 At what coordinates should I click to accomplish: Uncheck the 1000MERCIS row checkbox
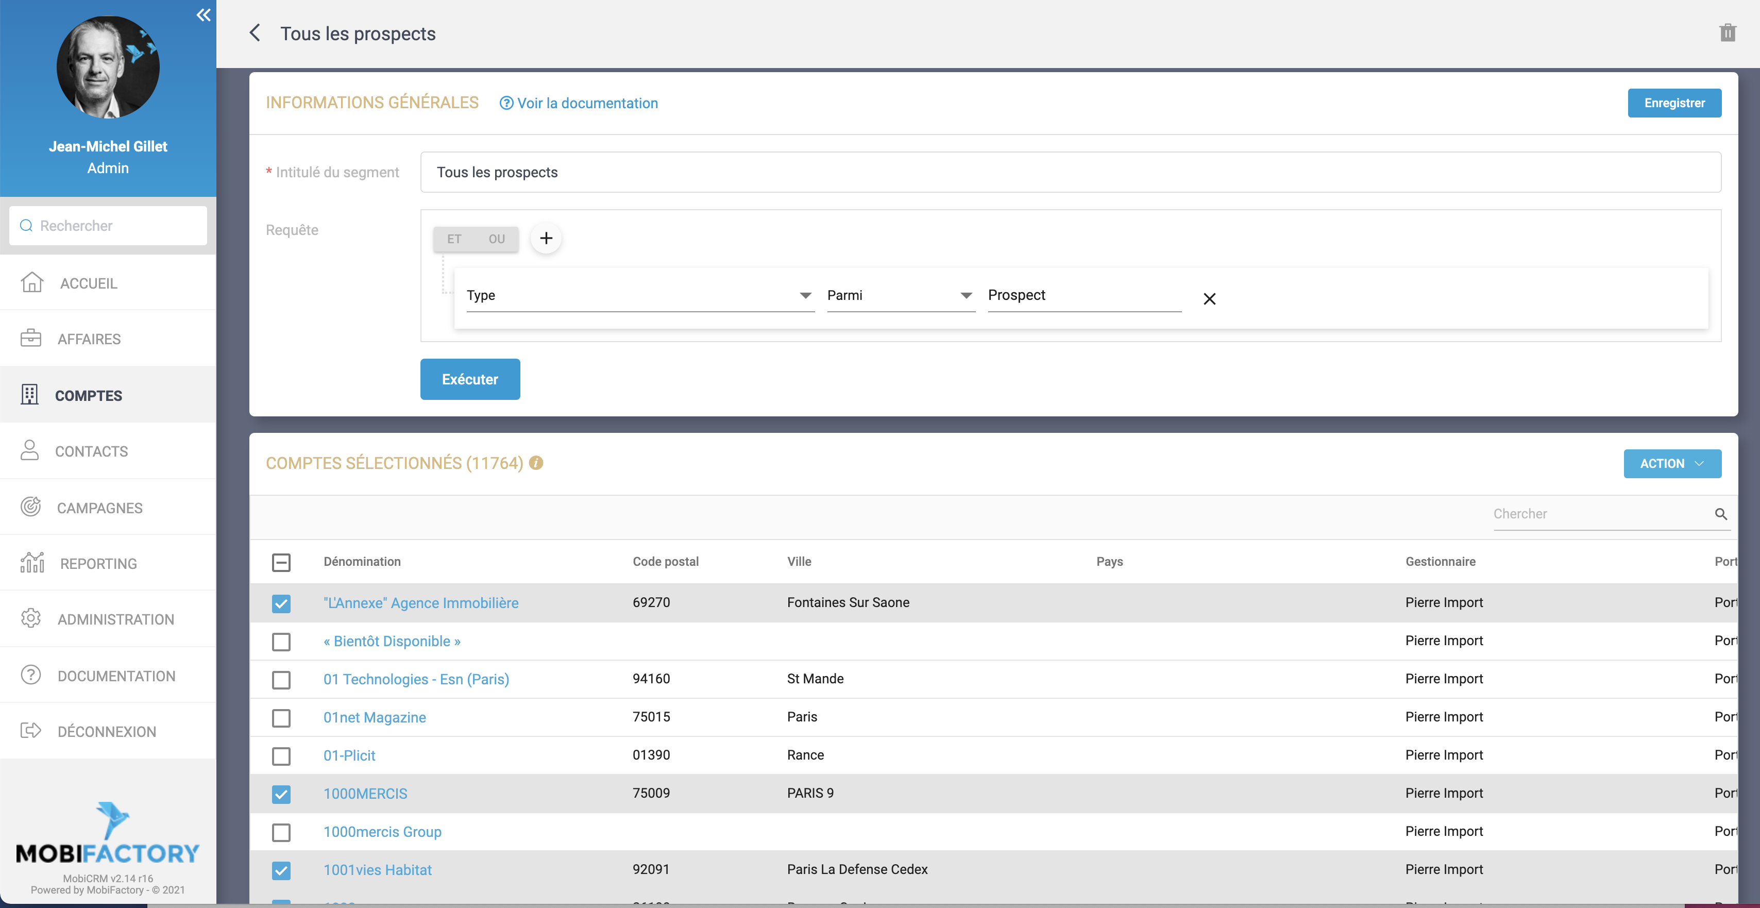point(281,794)
